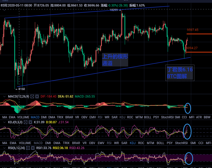Select the 丁君羡6.16 BTC图解 text box
Image resolution: width=212 pixels, height=168 pixels.
180,73
